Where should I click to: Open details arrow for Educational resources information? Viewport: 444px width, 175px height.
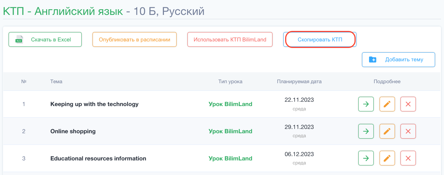pyautogui.click(x=366, y=158)
